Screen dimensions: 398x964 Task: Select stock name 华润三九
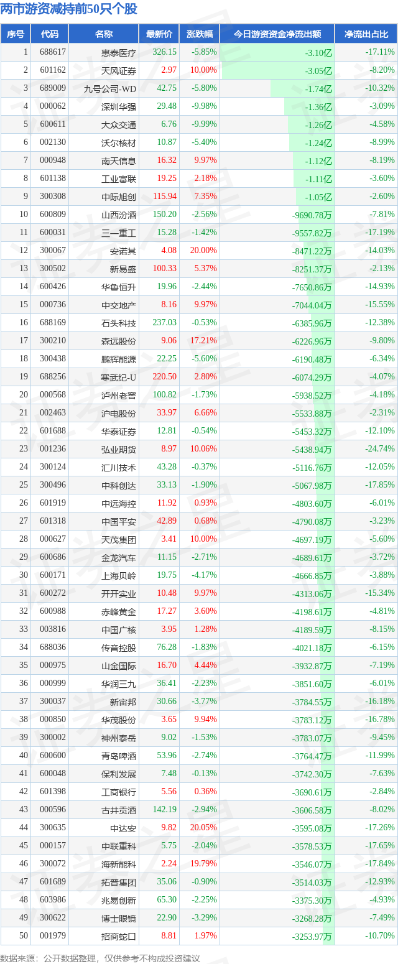pos(119,684)
